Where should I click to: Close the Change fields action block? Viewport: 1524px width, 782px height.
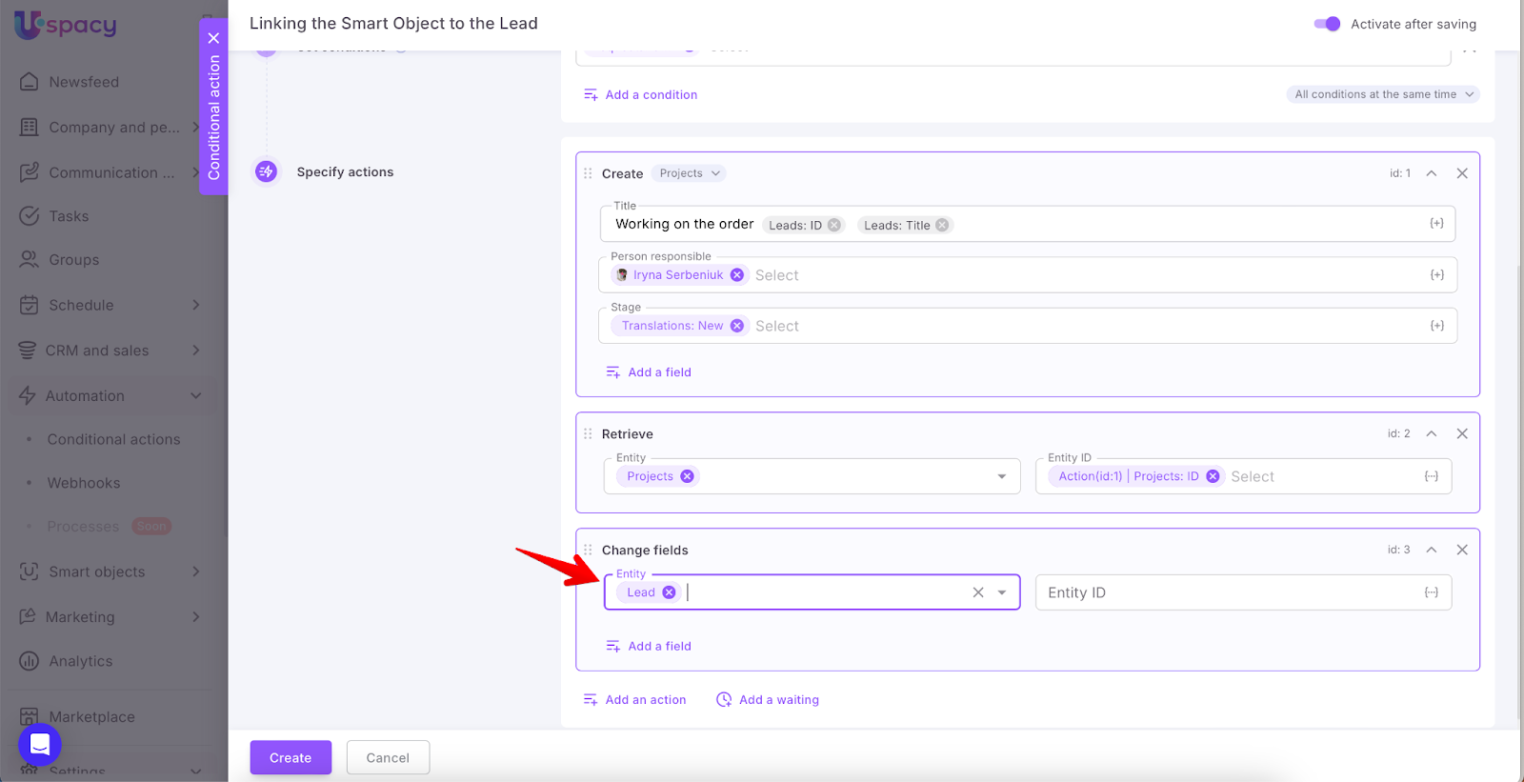(x=1462, y=550)
